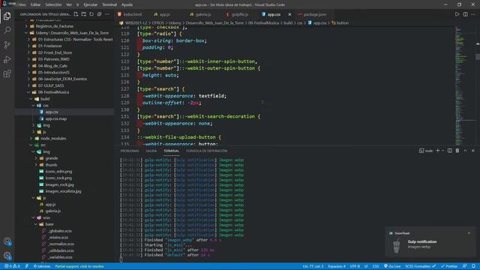Open notifications bell in status bar
480x270 pixels.
[473, 266]
